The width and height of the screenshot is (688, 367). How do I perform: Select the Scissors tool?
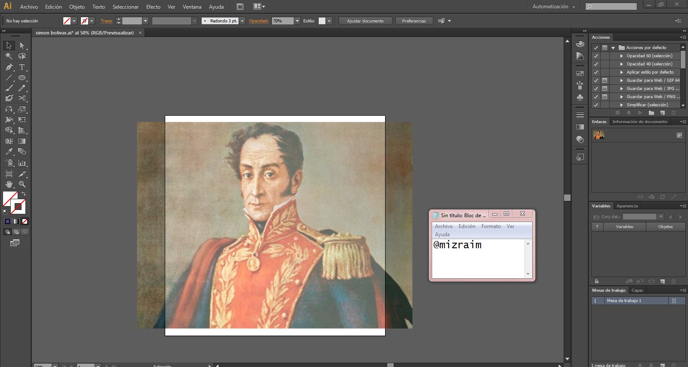click(22, 98)
